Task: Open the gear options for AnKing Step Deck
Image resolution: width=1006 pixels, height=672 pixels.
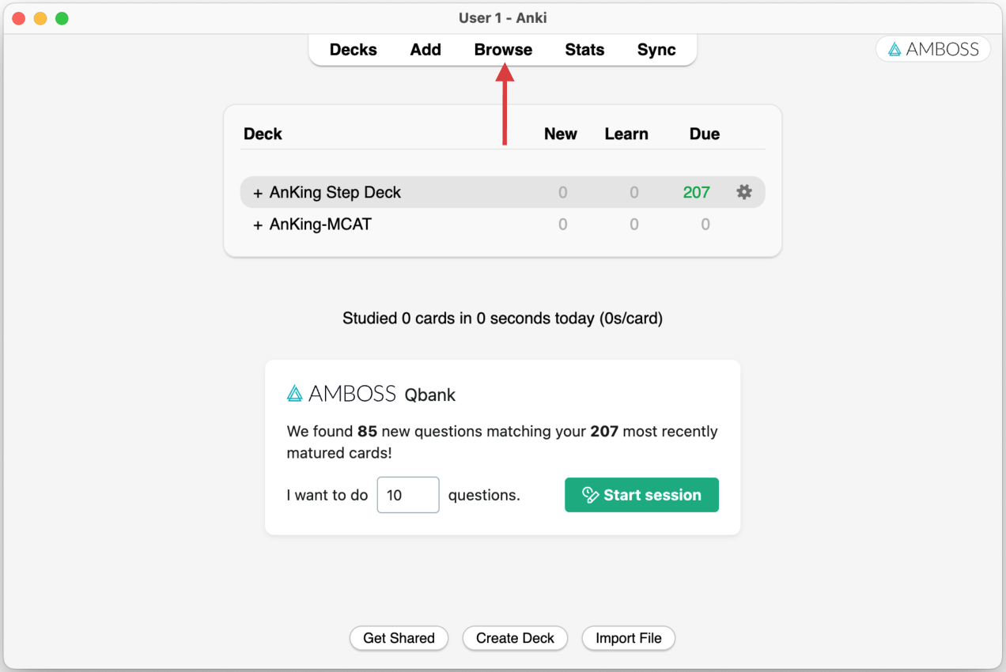Action: 744,192
